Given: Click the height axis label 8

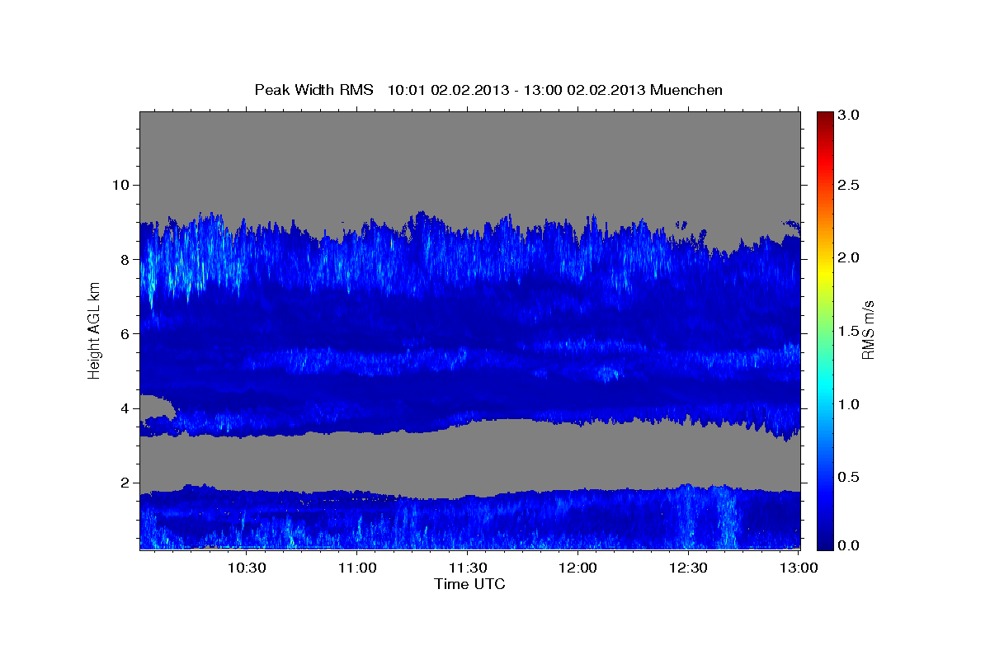Looking at the screenshot, I should tap(125, 259).
